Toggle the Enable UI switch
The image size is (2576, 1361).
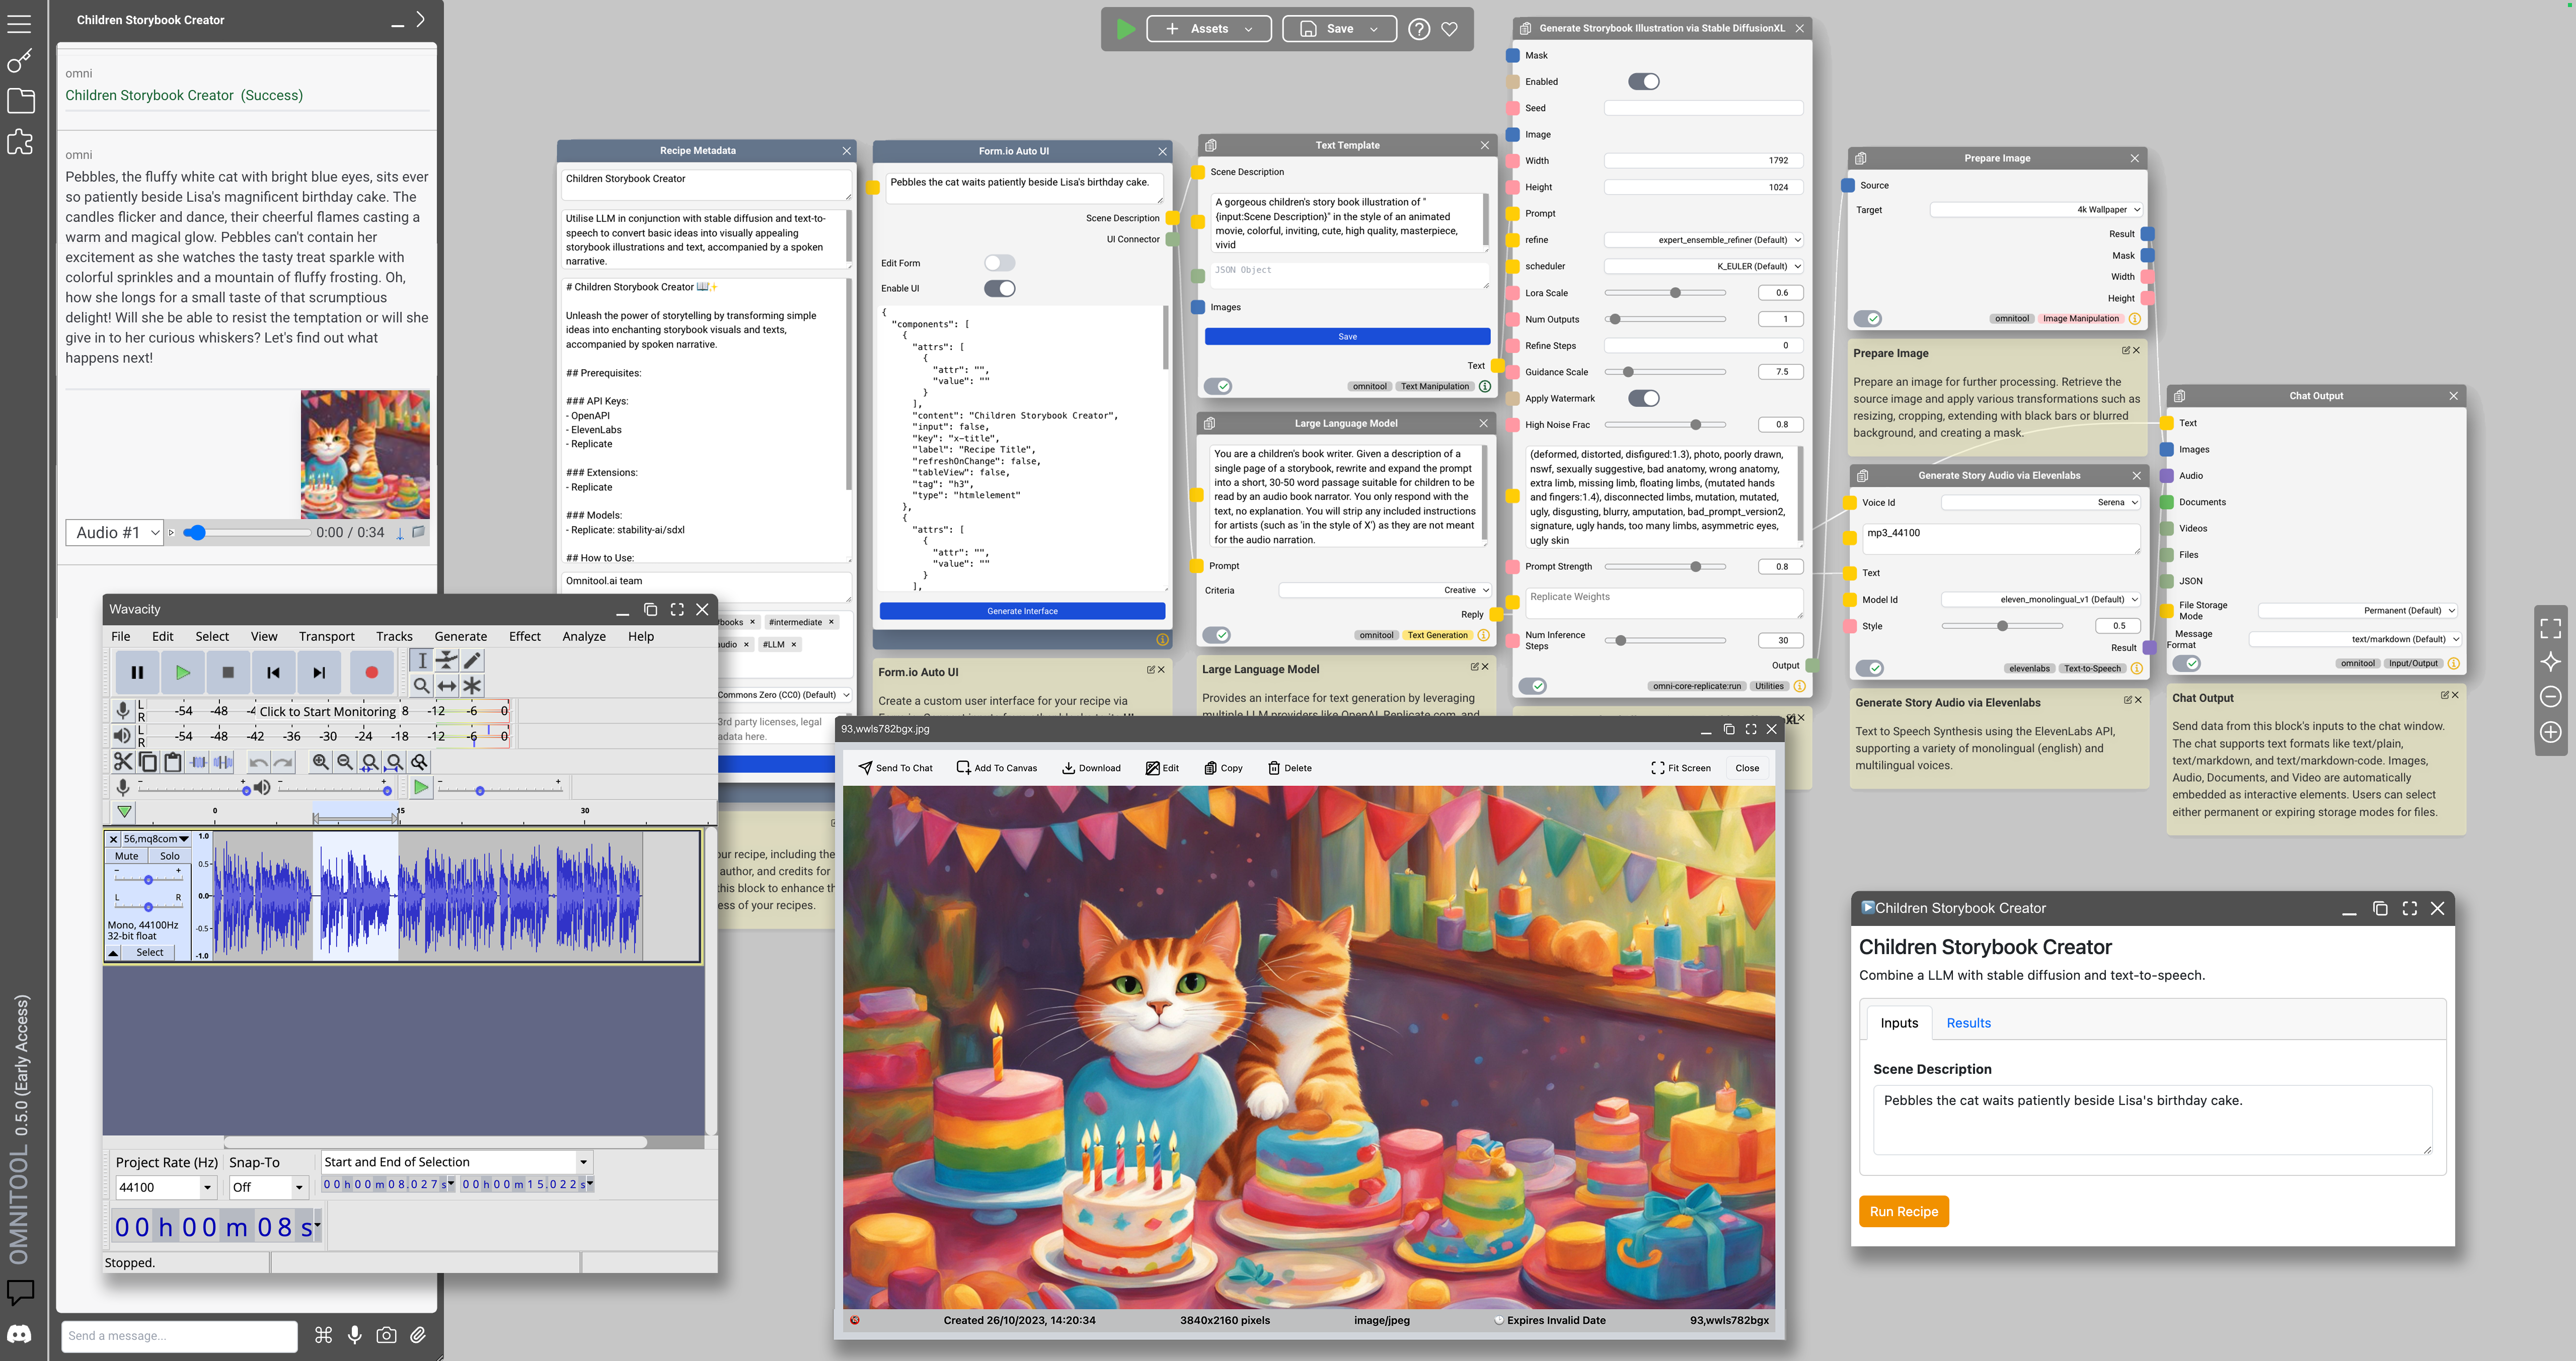tap(999, 289)
